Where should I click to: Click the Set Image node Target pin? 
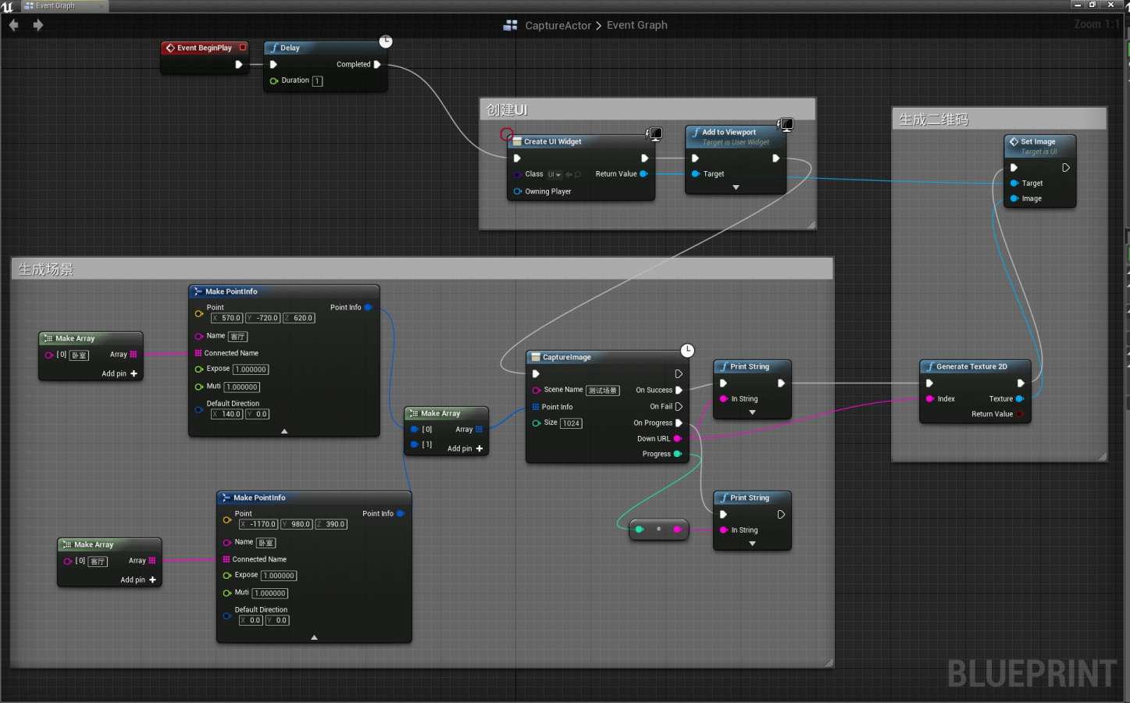[1014, 183]
